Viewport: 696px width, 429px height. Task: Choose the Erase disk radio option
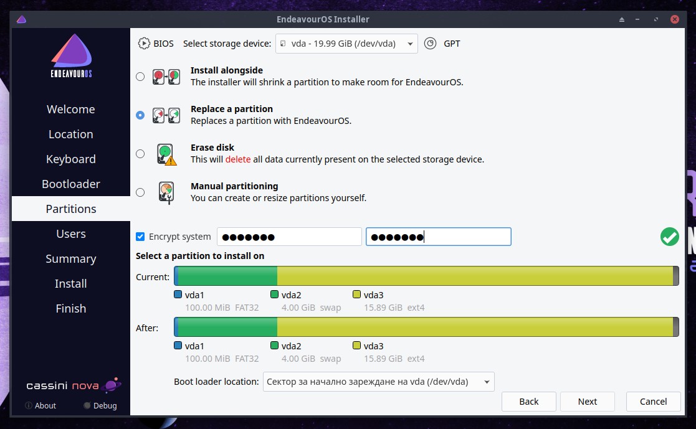(140, 154)
